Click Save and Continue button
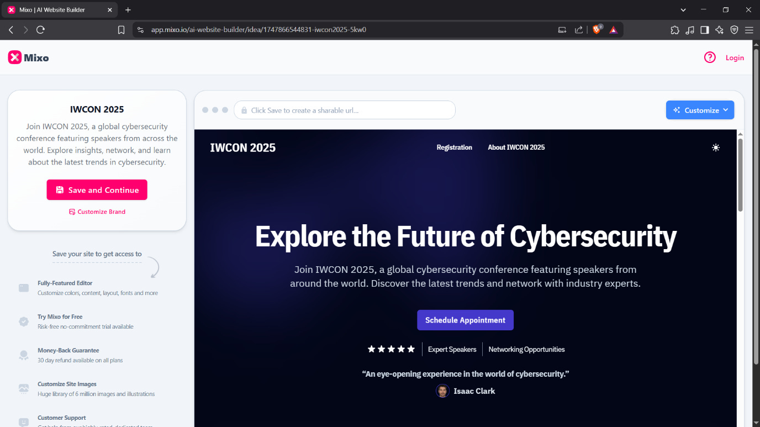760x427 pixels. [97, 190]
